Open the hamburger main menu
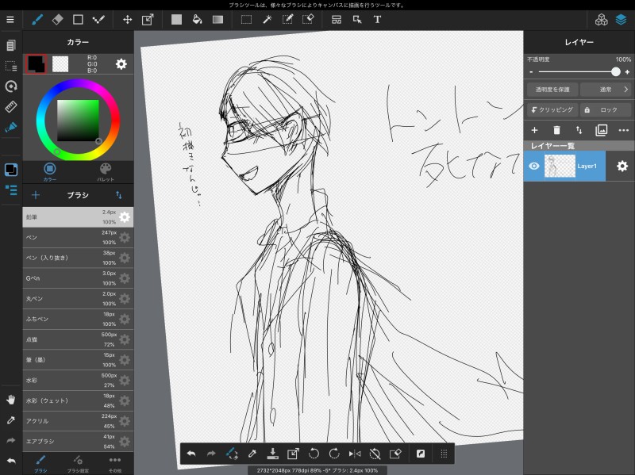 (10, 19)
